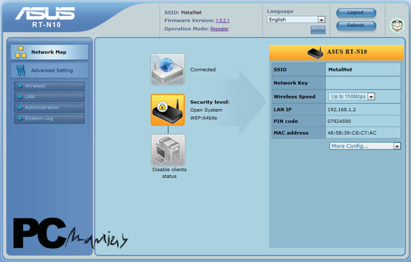Click the Internet connection globe router icon

[168, 69]
